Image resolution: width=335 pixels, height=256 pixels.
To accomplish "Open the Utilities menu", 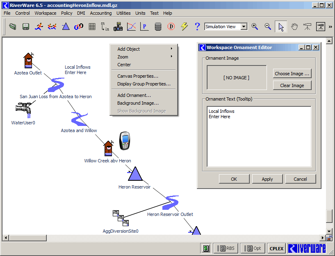I will [123, 13].
